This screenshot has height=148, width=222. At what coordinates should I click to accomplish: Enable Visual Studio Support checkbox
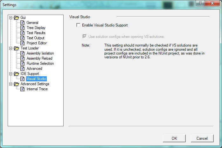(78, 25)
